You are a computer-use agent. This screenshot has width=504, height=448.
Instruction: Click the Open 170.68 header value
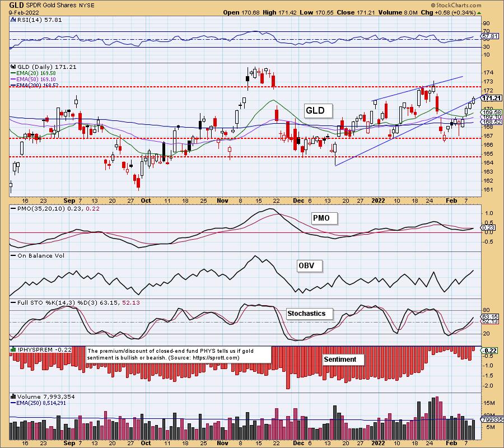[241, 12]
